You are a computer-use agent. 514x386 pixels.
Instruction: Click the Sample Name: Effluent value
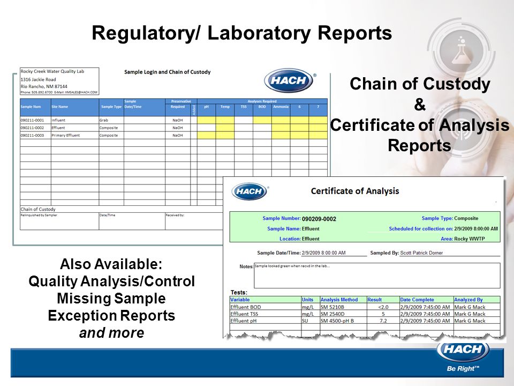click(311, 229)
